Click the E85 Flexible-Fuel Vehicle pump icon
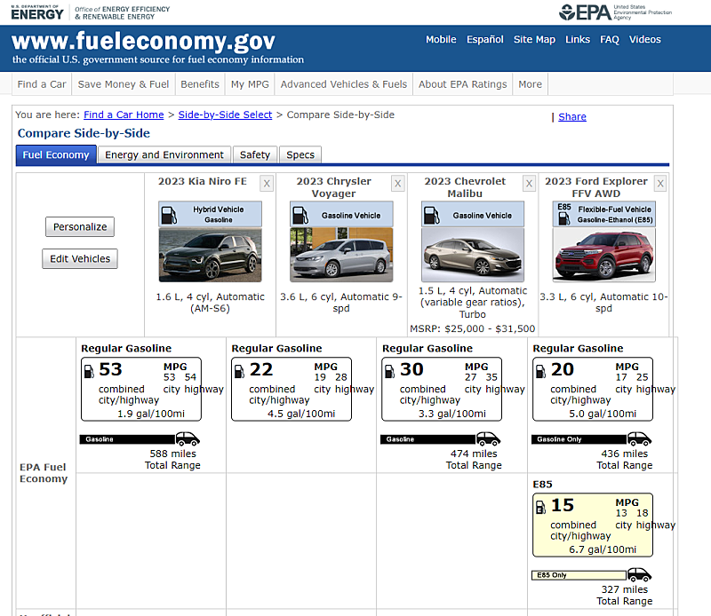This screenshot has height=616, width=711. pos(564,214)
